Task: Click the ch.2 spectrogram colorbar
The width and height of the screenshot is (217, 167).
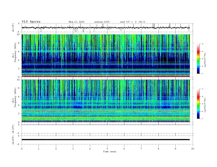Action: point(198,104)
